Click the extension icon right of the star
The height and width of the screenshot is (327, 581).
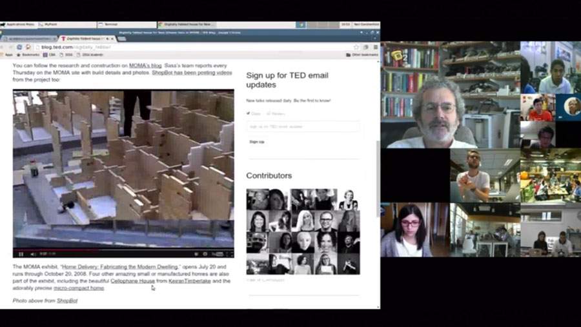(366, 47)
